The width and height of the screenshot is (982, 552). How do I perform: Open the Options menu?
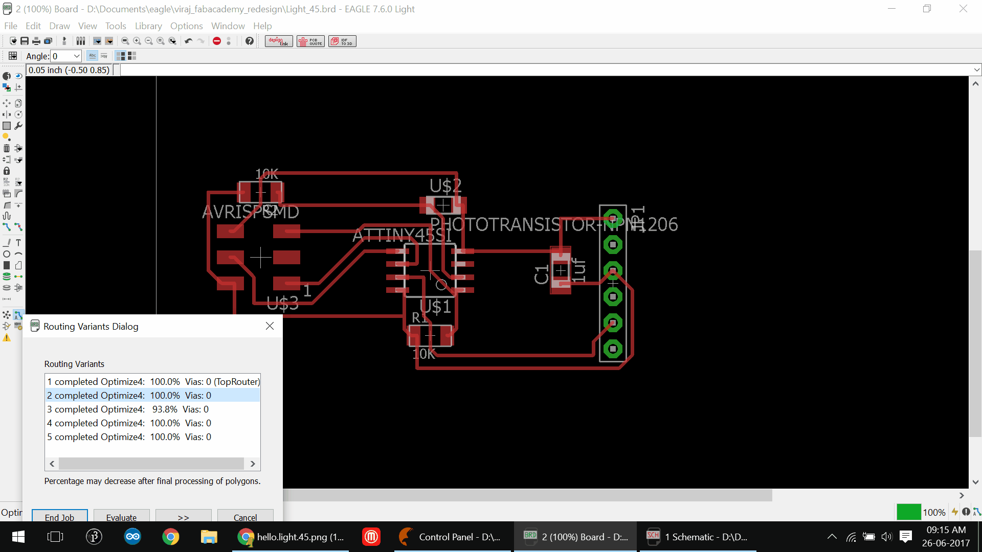coord(186,26)
